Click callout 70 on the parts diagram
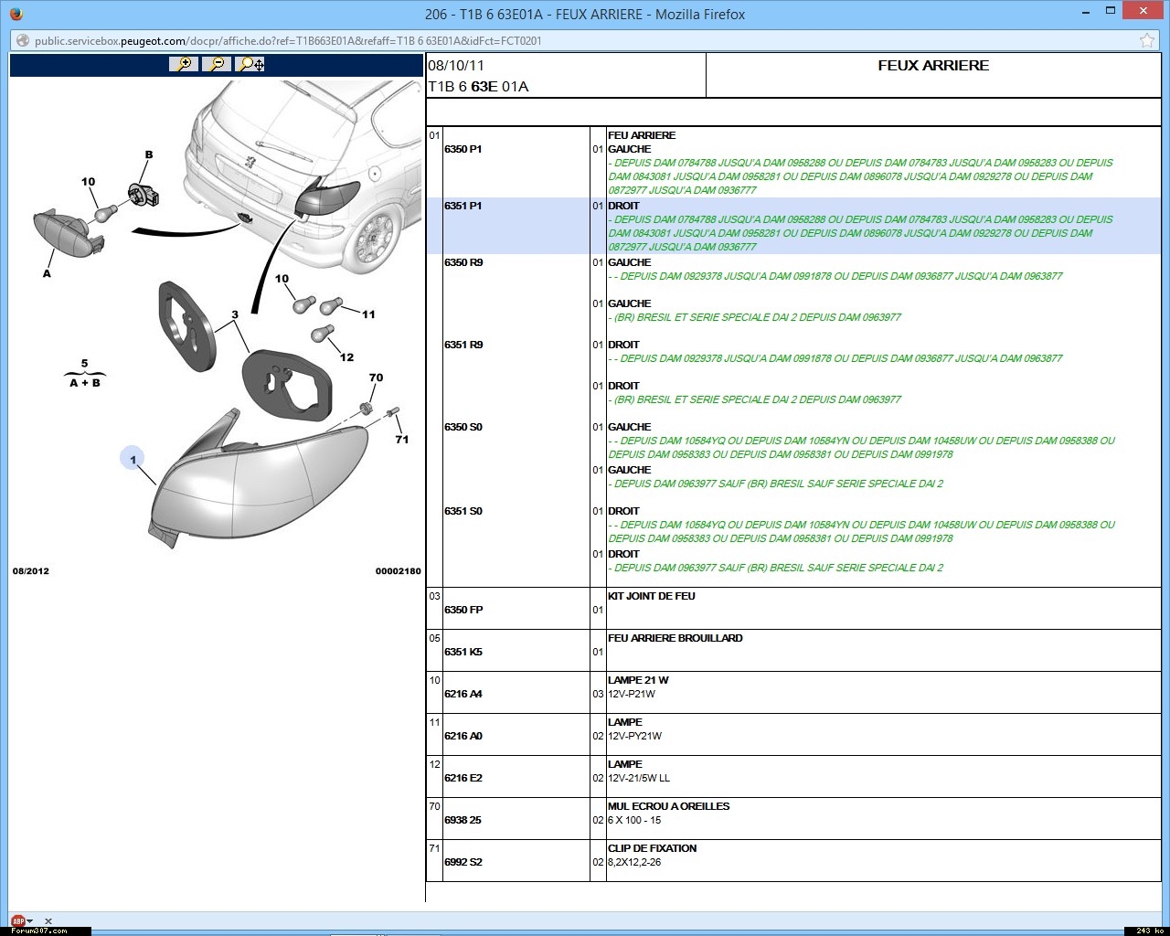The height and width of the screenshot is (936, 1170). click(376, 378)
